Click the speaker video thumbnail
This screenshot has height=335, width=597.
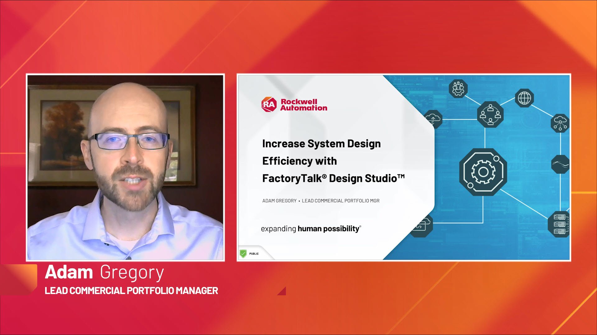click(125, 167)
